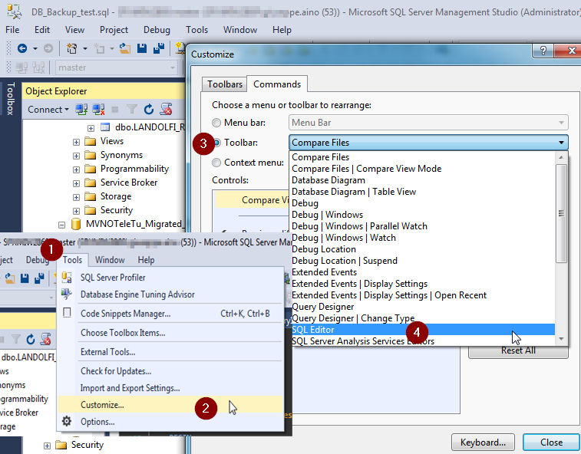This screenshot has width=581, height=454.
Task: Collapse the MVNOTeleTu_Migrated database node
Action: [62, 225]
